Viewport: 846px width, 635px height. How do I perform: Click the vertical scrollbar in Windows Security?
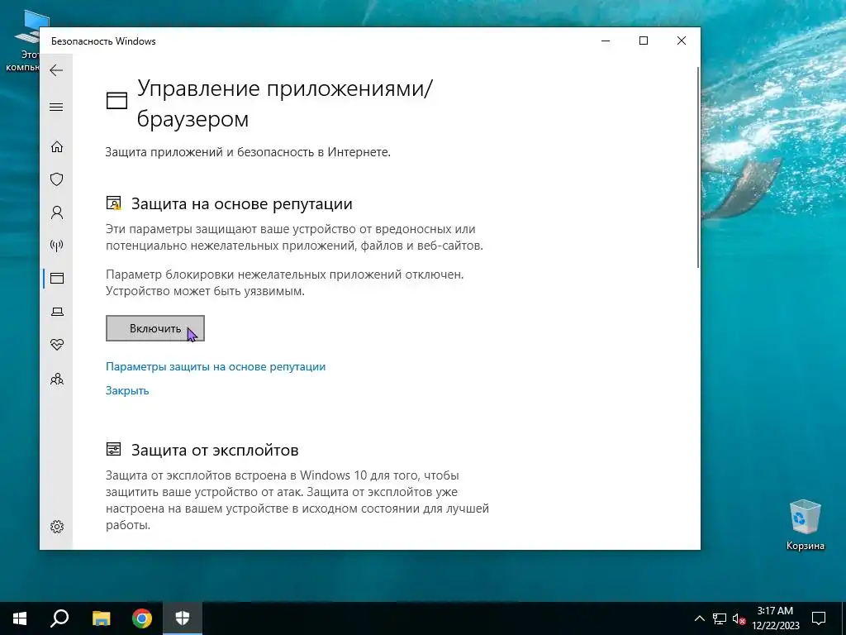697,167
